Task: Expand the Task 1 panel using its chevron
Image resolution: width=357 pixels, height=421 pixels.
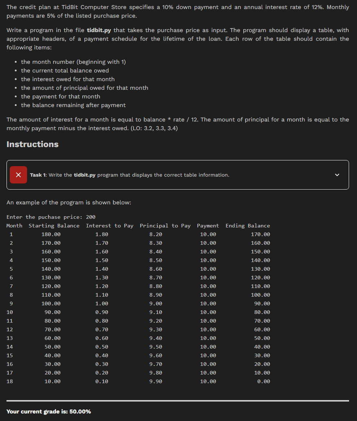Action: [x=337, y=174]
